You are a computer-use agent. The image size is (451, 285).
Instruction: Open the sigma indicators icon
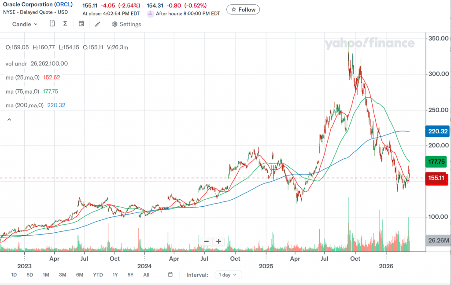pyautogui.click(x=65, y=24)
